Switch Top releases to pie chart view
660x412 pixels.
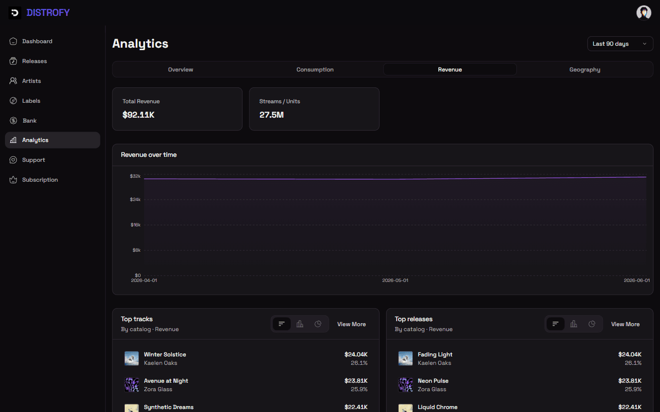click(592, 324)
